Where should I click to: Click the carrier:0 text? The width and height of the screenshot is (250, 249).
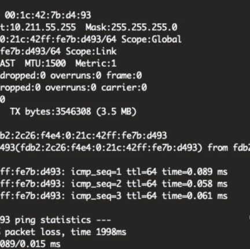[124, 87]
